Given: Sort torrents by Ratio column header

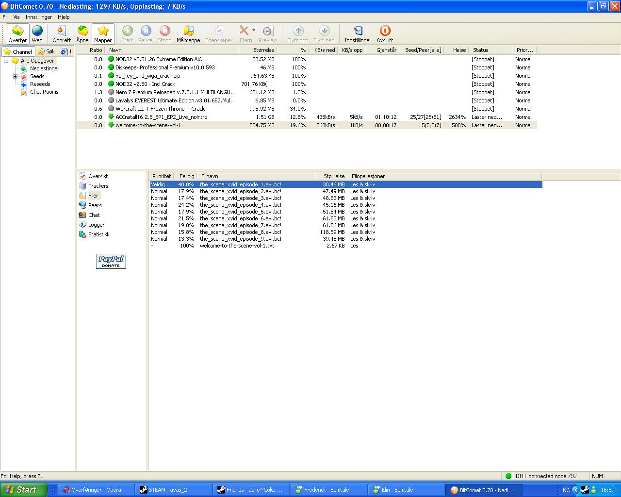Looking at the screenshot, I should [x=91, y=50].
